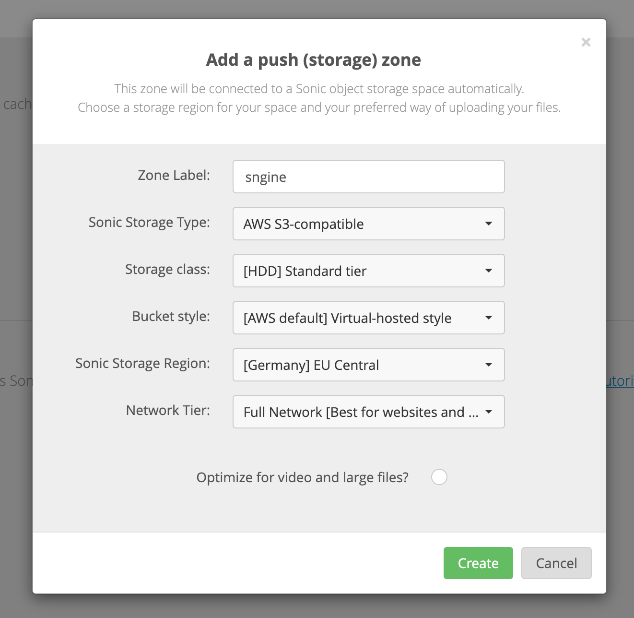Viewport: 634px width, 618px height.
Task: Click the Sonic object storage description paragraph
Action: tap(319, 98)
